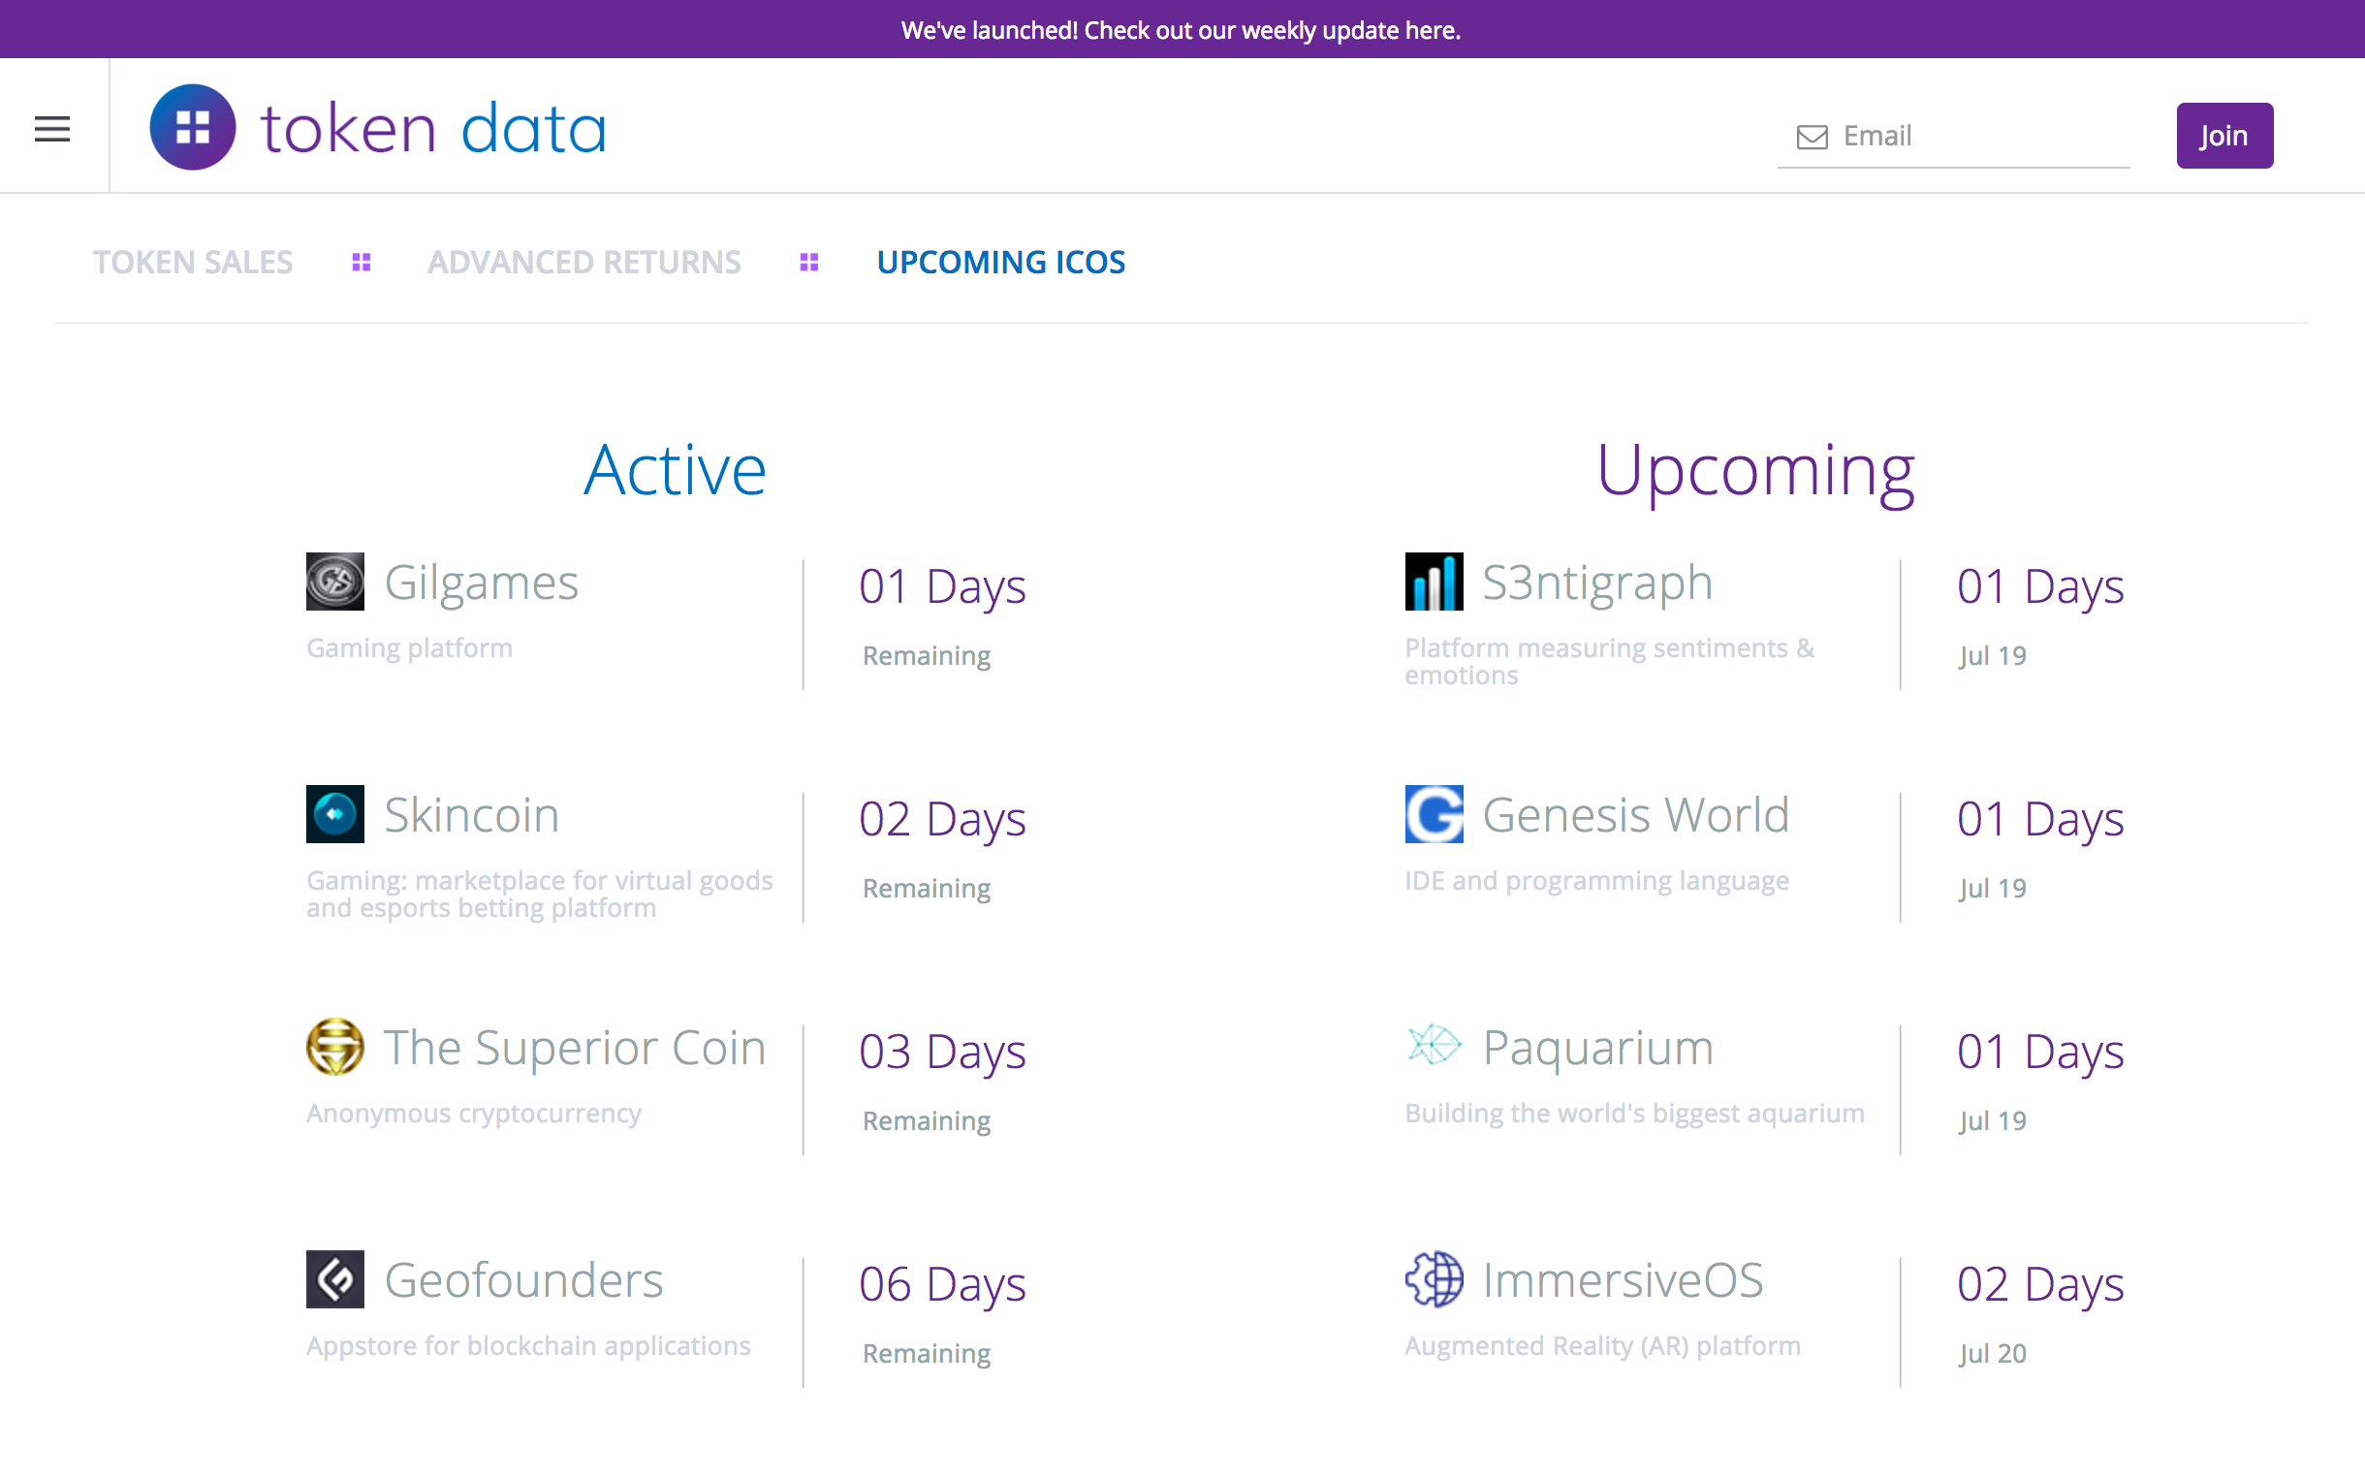2365x1479 pixels.
Task: Click the weekly update announcement link
Action: [1181, 29]
